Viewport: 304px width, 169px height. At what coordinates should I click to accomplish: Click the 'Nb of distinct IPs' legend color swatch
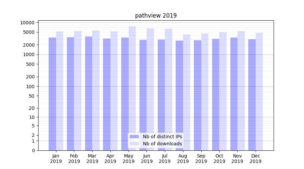(x=134, y=137)
